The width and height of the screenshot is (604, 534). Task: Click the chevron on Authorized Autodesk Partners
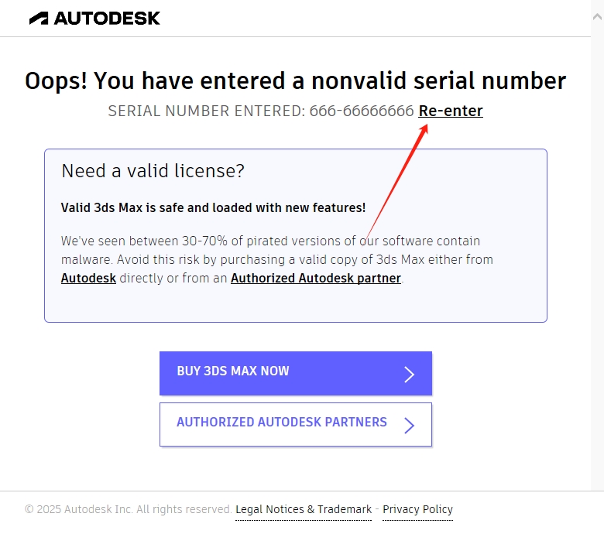point(410,425)
